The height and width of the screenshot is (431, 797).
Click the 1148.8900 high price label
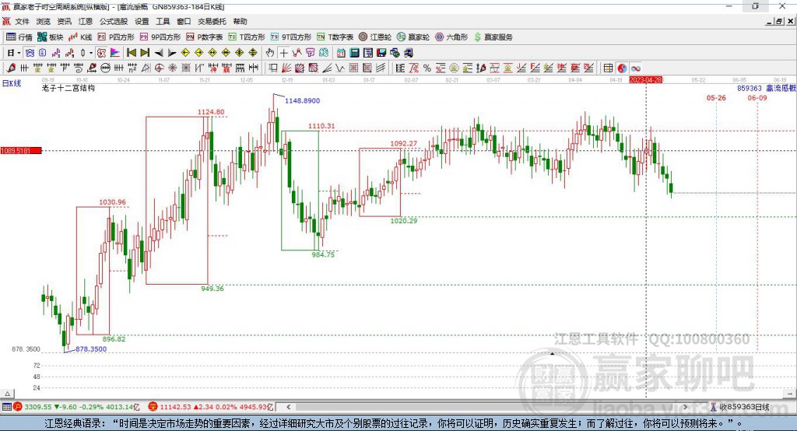click(x=302, y=100)
